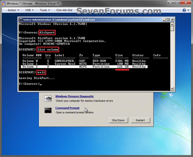Viewport: 193px width, 157px height.
Task: Open the Tools menu
Action: 45,10
